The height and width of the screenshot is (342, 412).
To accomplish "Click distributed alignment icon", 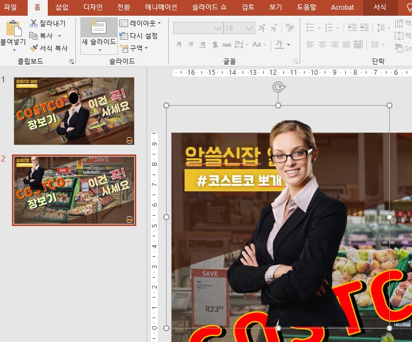I will 358,44.
